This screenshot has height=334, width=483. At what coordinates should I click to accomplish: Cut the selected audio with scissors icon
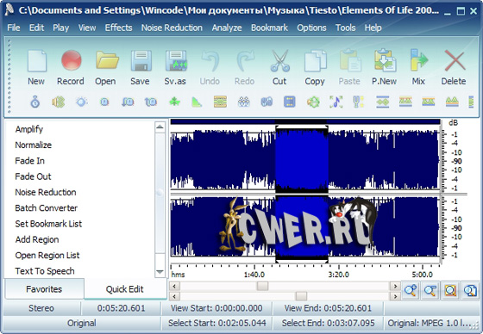[279, 68]
